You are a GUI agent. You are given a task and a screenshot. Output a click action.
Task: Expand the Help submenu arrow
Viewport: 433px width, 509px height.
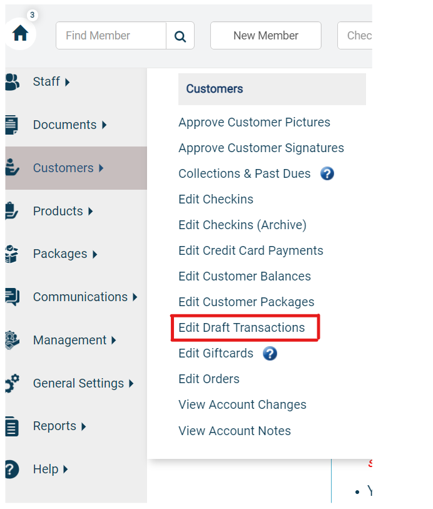pos(66,470)
